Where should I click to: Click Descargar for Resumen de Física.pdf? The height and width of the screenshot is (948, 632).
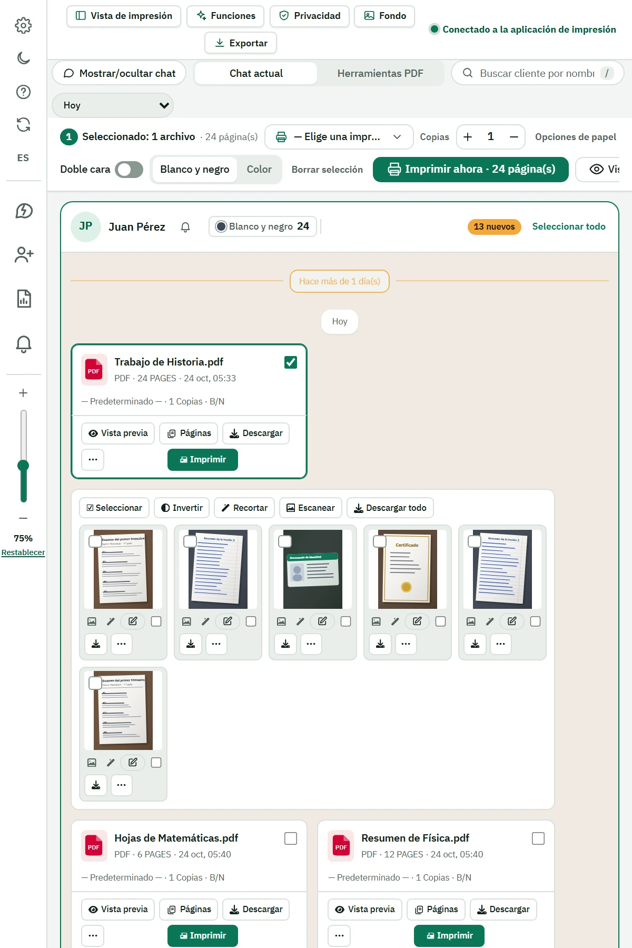(x=503, y=909)
